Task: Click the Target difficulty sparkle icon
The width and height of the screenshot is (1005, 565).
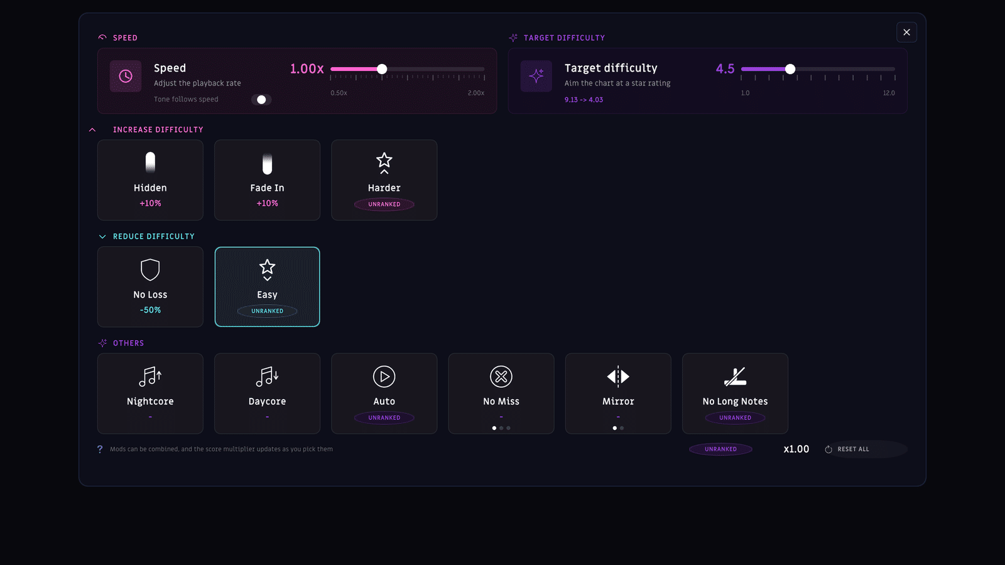Action: (x=536, y=76)
